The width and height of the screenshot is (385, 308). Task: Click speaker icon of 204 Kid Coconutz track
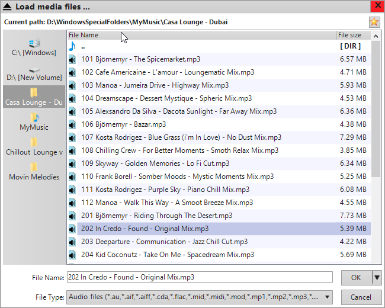pyautogui.click(x=72, y=255)
